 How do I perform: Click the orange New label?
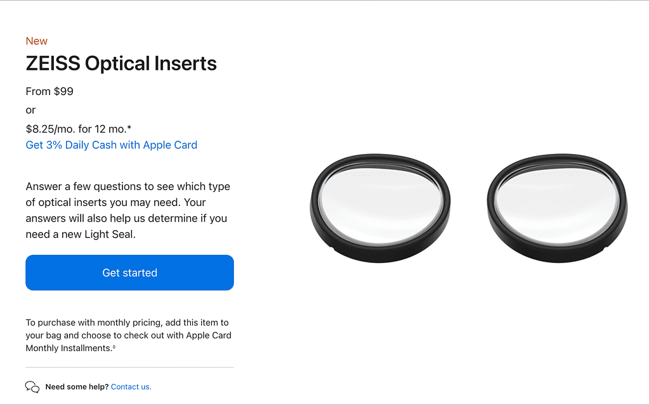(36, 41)
